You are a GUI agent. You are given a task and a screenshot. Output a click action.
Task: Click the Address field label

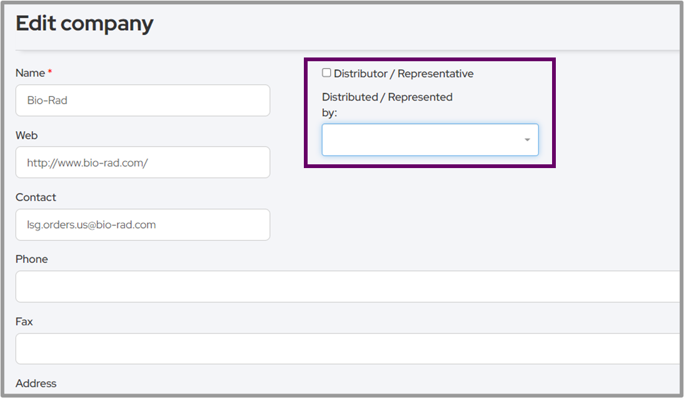(x=36, y=384)
